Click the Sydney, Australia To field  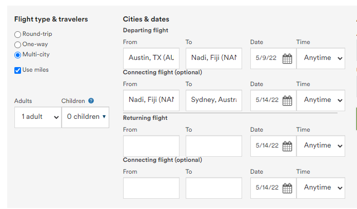[213, 100]
